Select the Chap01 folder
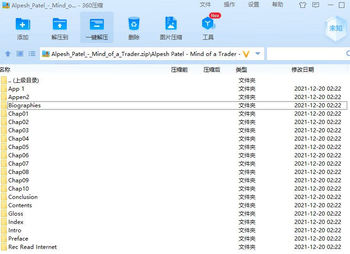 (174, 114)
